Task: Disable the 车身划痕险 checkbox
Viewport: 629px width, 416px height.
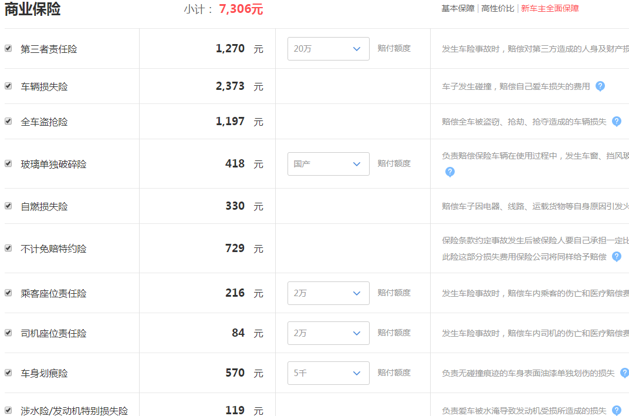Action: pos(8,373)
